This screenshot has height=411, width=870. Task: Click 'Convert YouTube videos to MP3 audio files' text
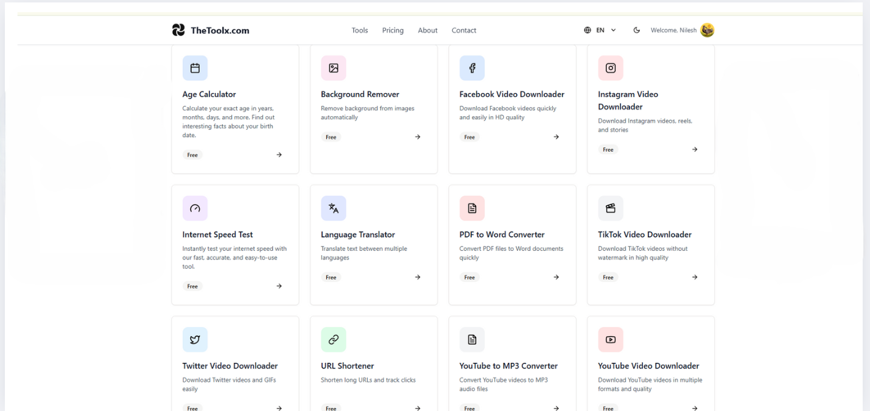point(503,384)
